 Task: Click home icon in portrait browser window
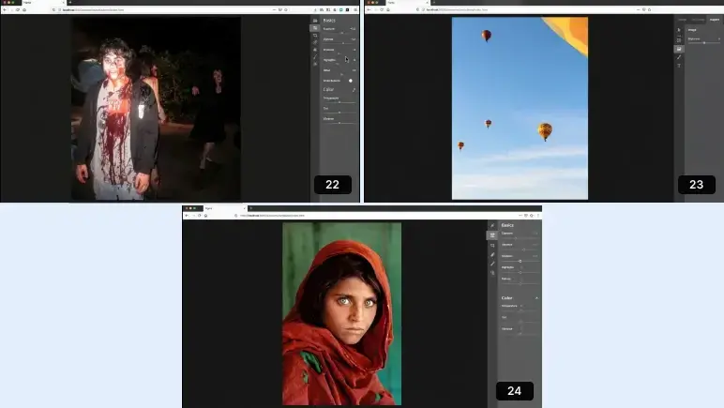[x=206, y=216]
